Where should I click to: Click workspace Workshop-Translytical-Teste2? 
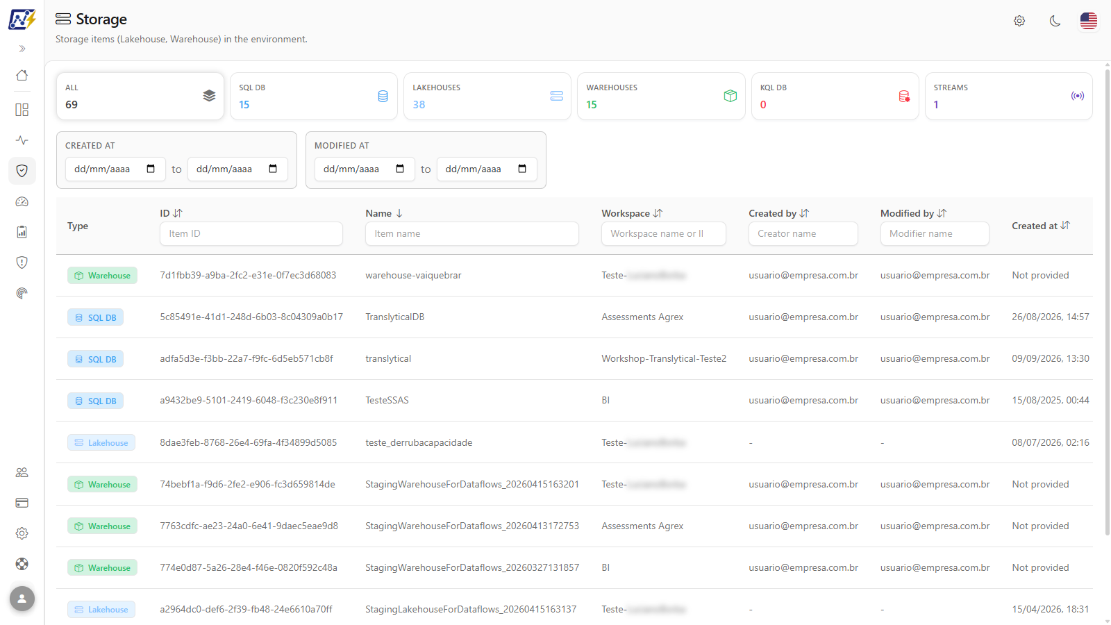pos(664,358)
